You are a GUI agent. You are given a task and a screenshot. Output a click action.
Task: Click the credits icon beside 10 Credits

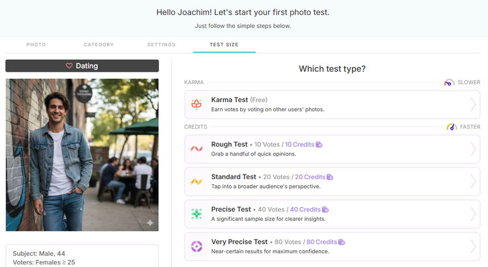tap(319, 145)
